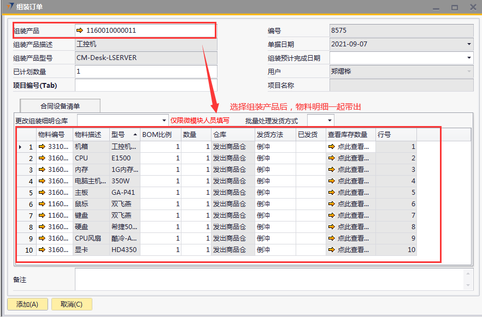Open 点此查看 stock link for 键盘 row
Image resolution: width=482 pixels, height=317 pixels.
click(350, 216)
